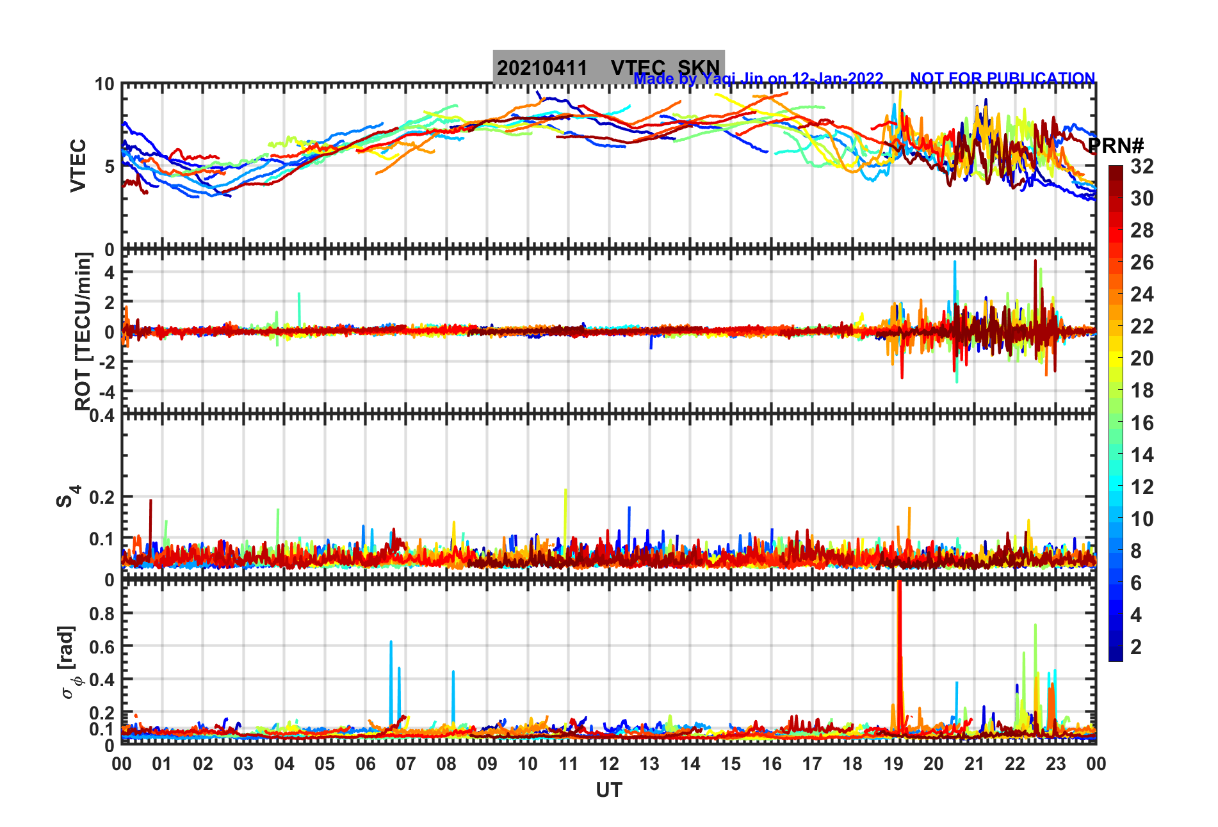Click the "0.2" tick on S4 y-axis
Screen dimensions: 1218x827
pos(102,497)
